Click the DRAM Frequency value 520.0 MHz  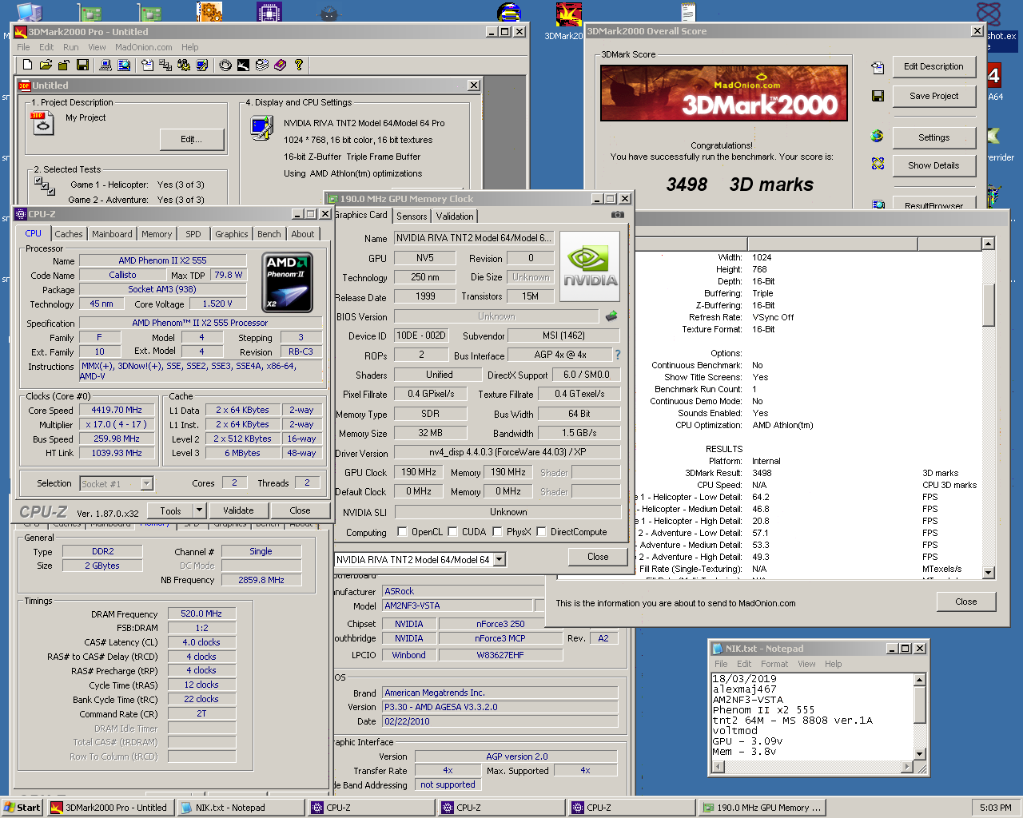tap(201, 613)
